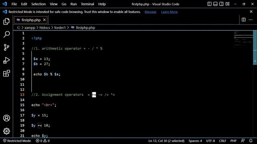Open the Extensions view
The image size is (257, 144).
[6, 73]
